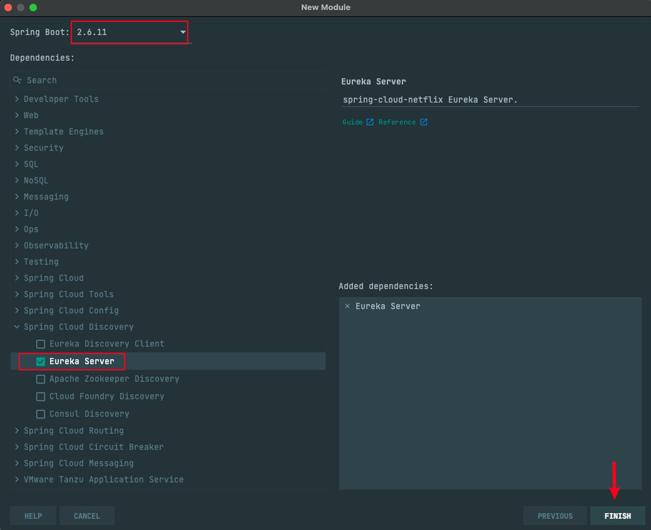Select the Testing tree row

click(x=168, y=262)
